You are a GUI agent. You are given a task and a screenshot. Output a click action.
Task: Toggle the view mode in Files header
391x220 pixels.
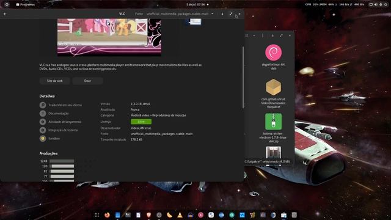point(247,35)
